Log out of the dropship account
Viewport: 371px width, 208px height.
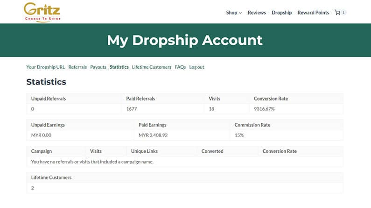[196, 67]
